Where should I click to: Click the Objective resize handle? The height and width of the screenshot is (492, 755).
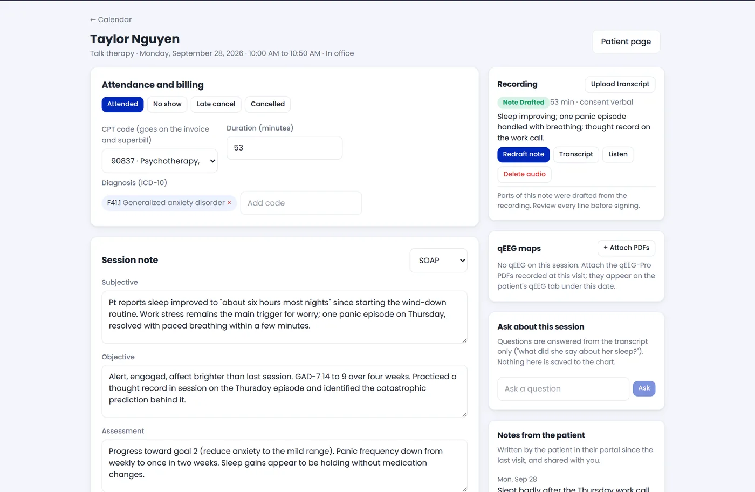coord(464,414)
